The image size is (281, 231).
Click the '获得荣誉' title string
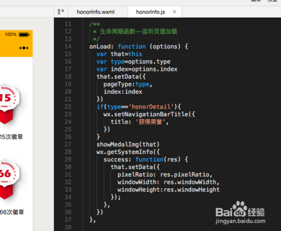click(x=151, y=122)
